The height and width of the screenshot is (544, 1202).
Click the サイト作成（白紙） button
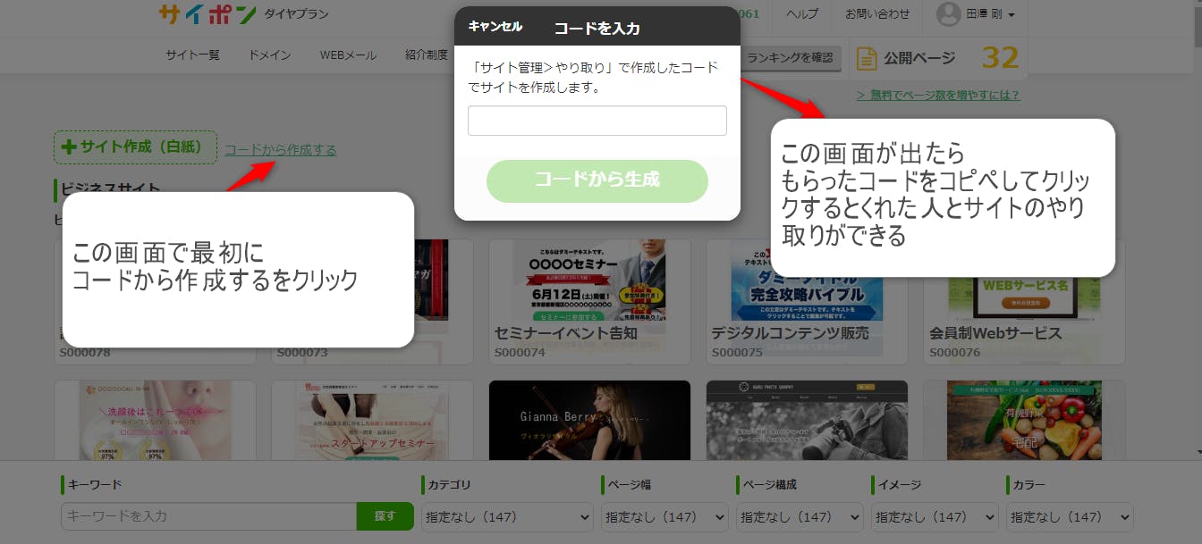(135, 148)
